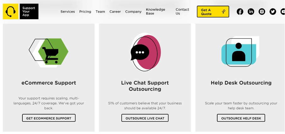Viewport: 285px width, 134px height.
Task: Open the LinkedIn social icon
Action: pyautogui.click(x=251, y=12)
